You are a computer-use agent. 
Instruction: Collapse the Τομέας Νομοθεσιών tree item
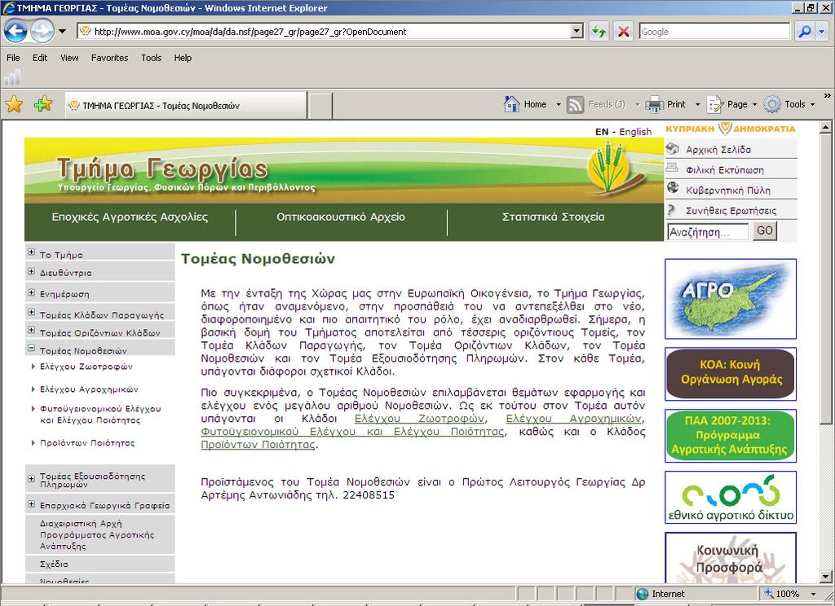(x=32, y=349)
